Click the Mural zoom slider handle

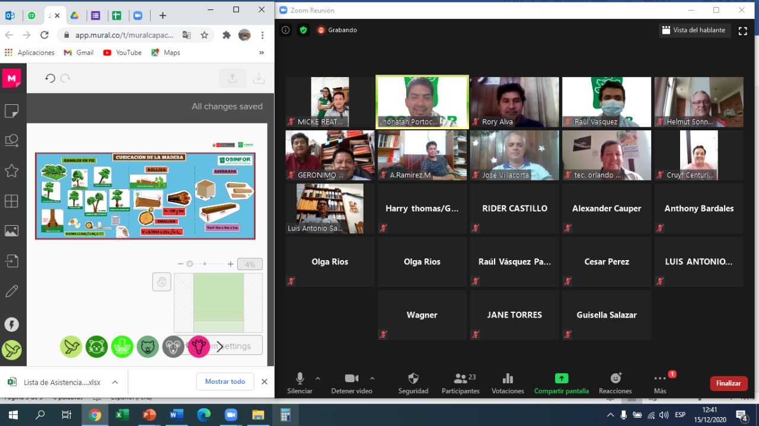pyautogui.click(x=190, y=264)
